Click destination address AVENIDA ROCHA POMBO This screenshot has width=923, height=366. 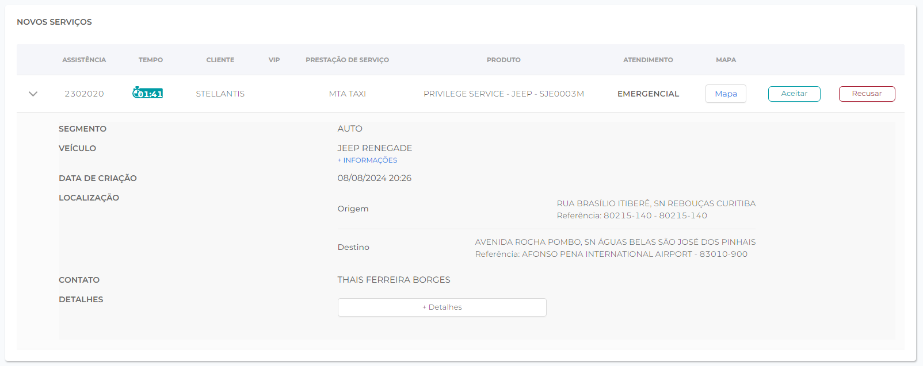[615, 242]
